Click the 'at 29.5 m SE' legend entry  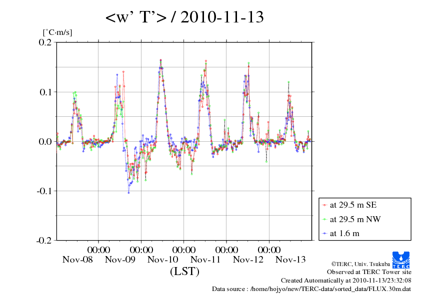point(353,205)
